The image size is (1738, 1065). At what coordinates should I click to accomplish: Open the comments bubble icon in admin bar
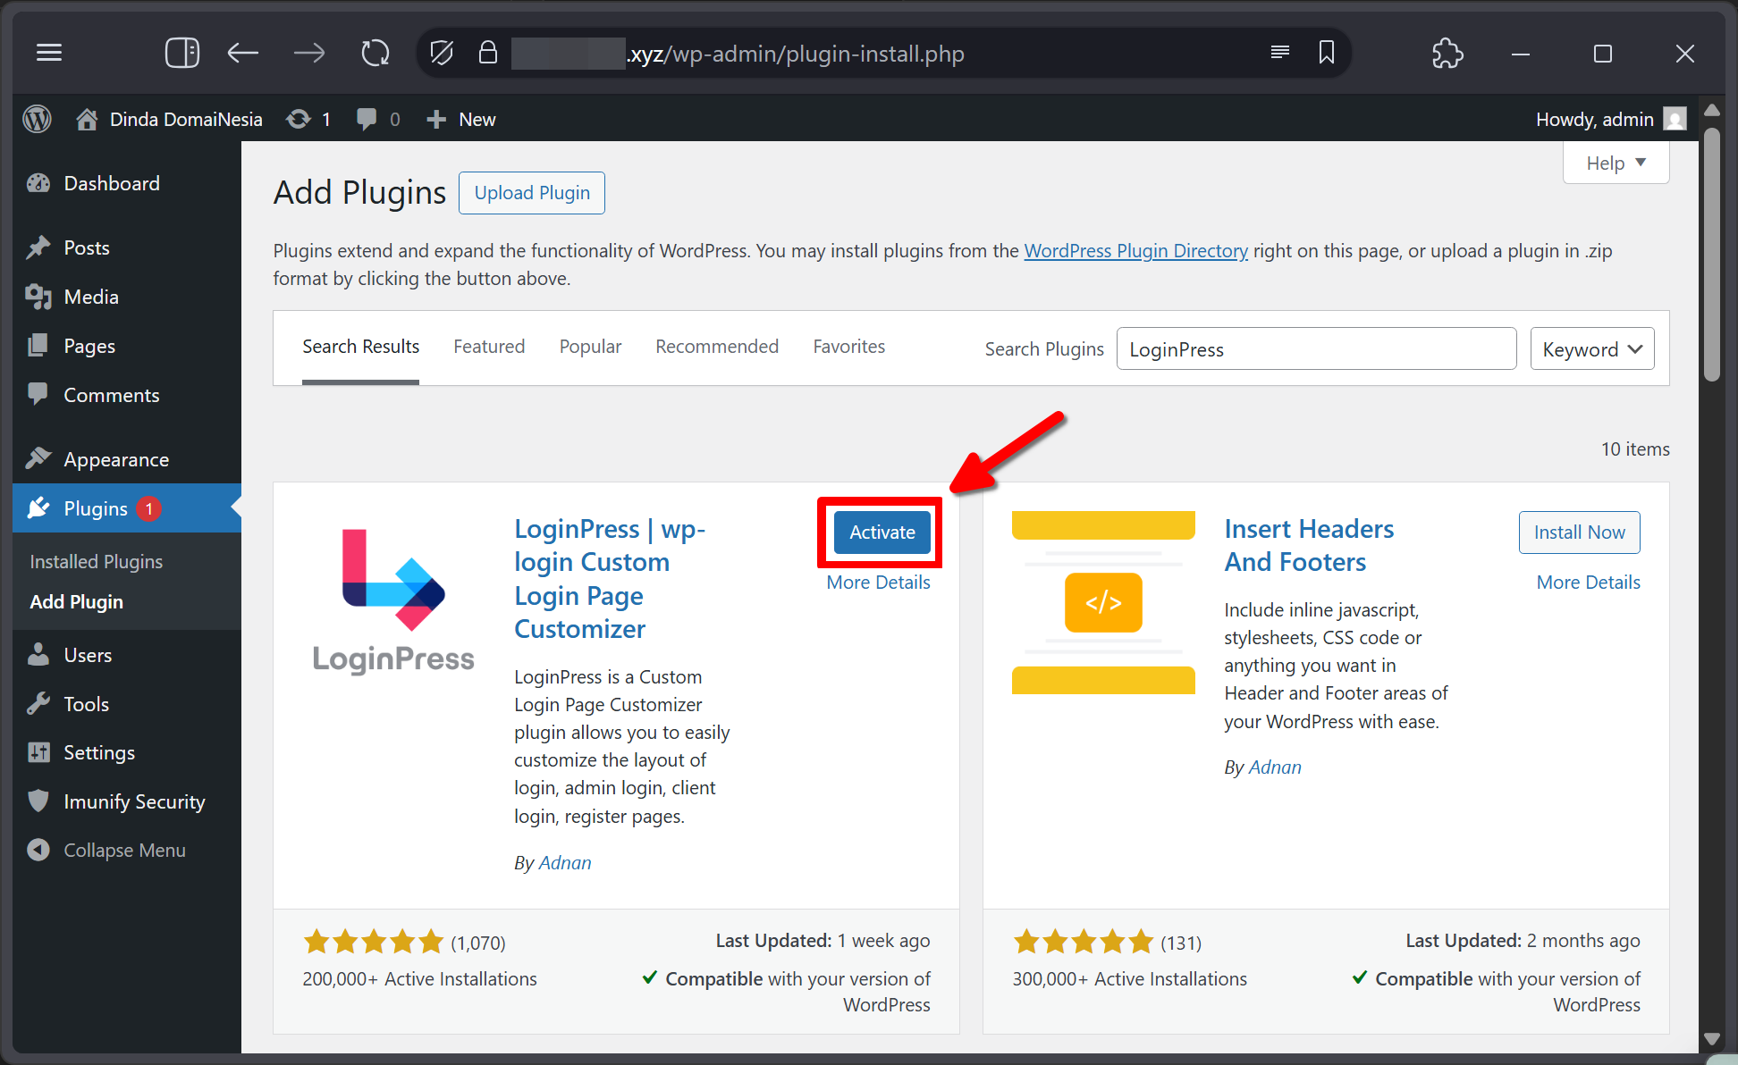coord(366,119)
